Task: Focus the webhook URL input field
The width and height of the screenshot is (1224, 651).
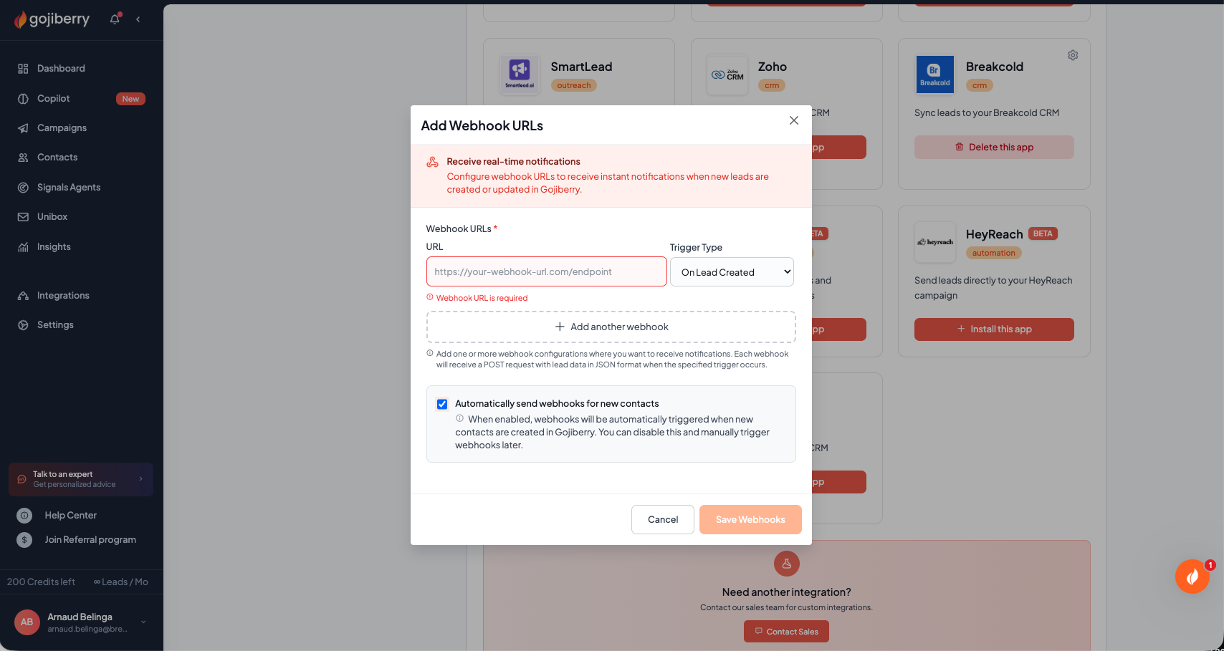Action: click(547, 272)
